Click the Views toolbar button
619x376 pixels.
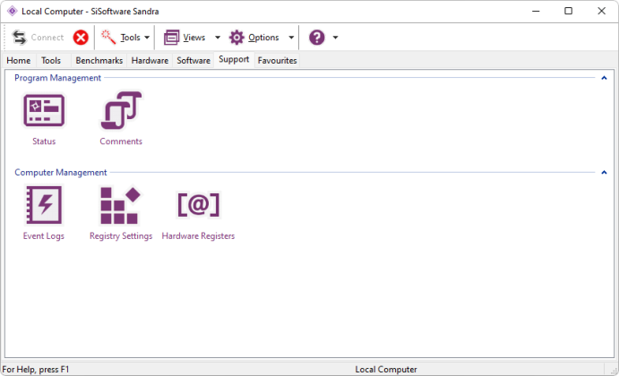point(185,38)
